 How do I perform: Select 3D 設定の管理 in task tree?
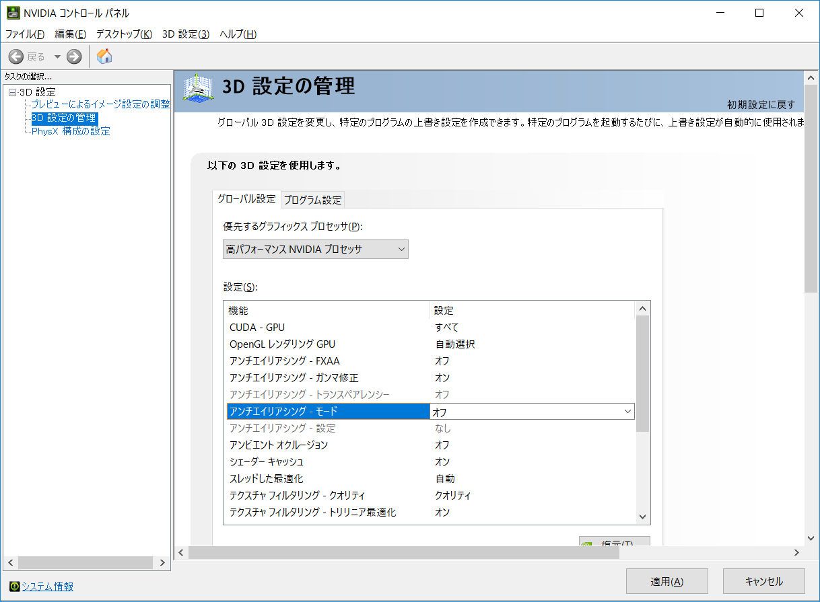pyautogui.click(x=64, y=118)
